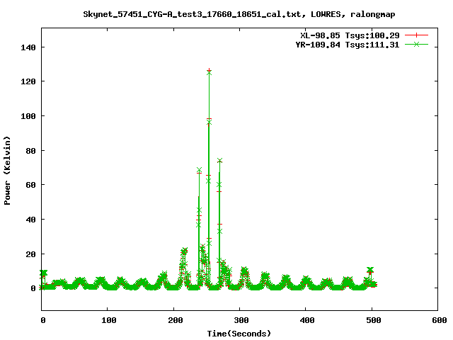Viewport: 453px width, 340px height.
Task: Click the y-axis tick label 120
Action: click(28, 81)
